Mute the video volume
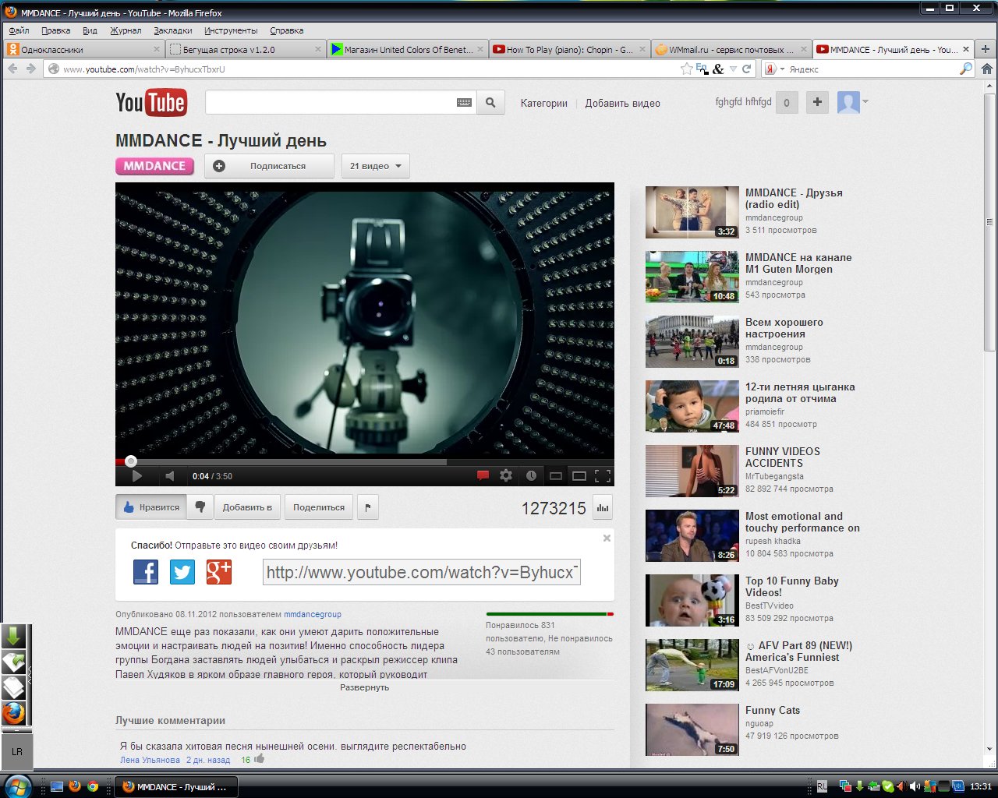This screenshot has height=798, width=998. pyautogui.click(x=170, y=475)
